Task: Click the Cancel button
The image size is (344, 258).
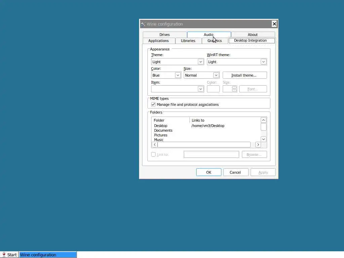Action: point(236,172)
